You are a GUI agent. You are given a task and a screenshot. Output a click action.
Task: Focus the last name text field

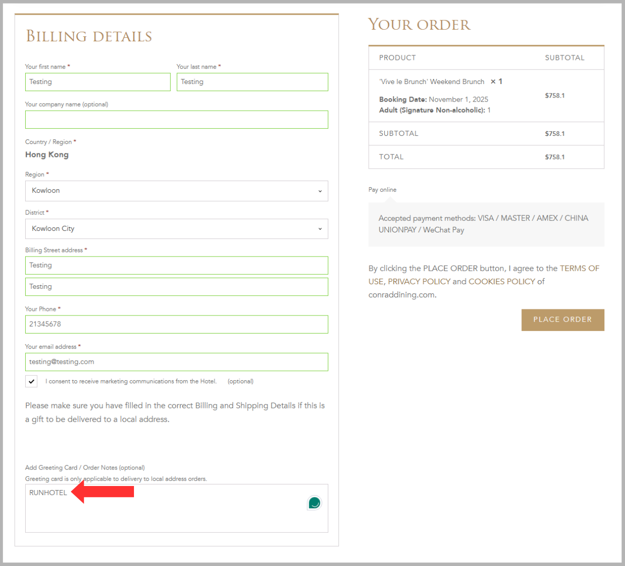click(x=252, y=82)
